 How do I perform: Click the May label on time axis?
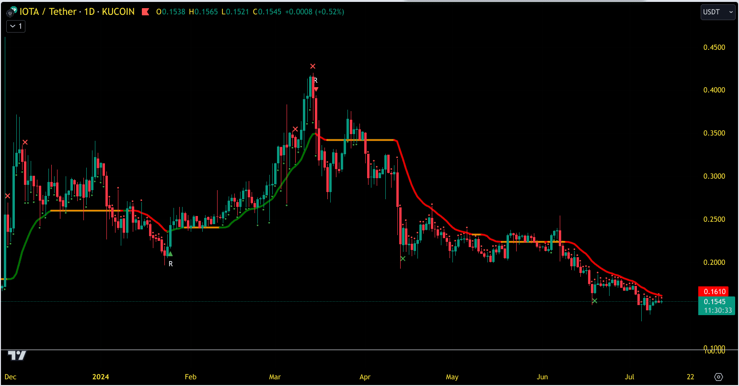coord(452,377)
